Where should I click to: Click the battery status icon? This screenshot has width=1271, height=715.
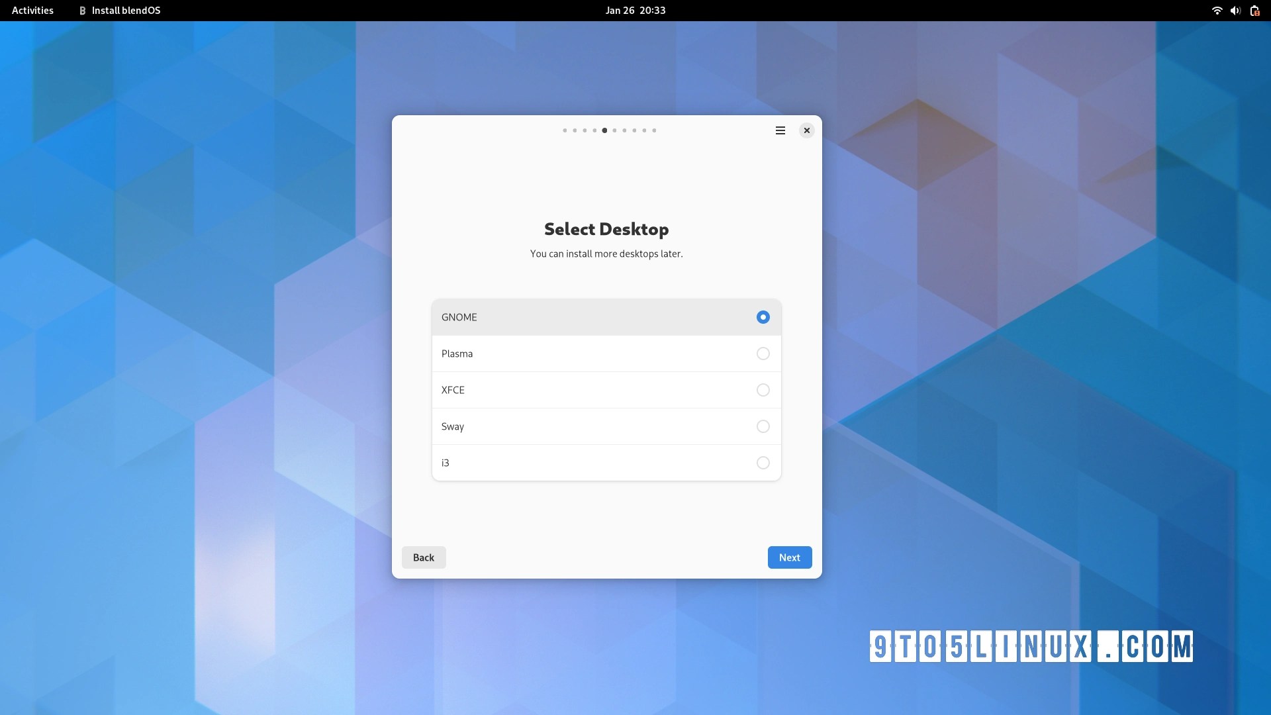click(x=1254, y=11)
